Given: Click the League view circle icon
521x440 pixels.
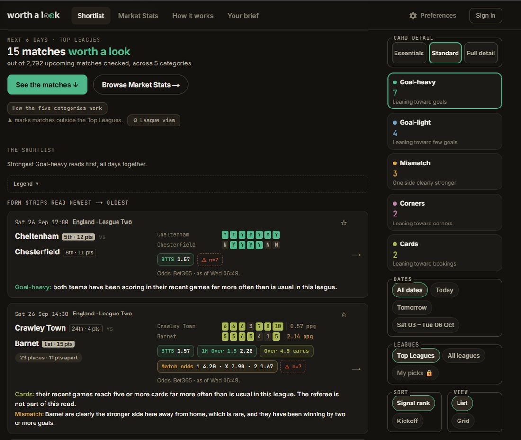Looking at the screenshot, I should [135, 120].
